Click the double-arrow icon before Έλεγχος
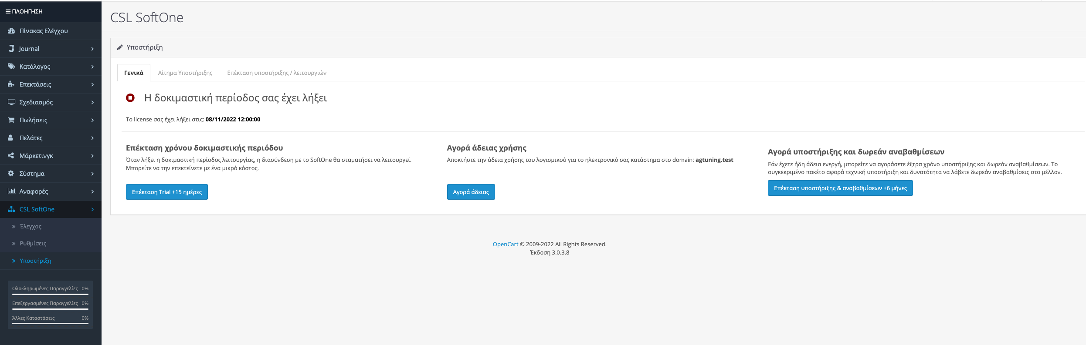This screenshot has width=1086, height=345. (x=14, y=227)
